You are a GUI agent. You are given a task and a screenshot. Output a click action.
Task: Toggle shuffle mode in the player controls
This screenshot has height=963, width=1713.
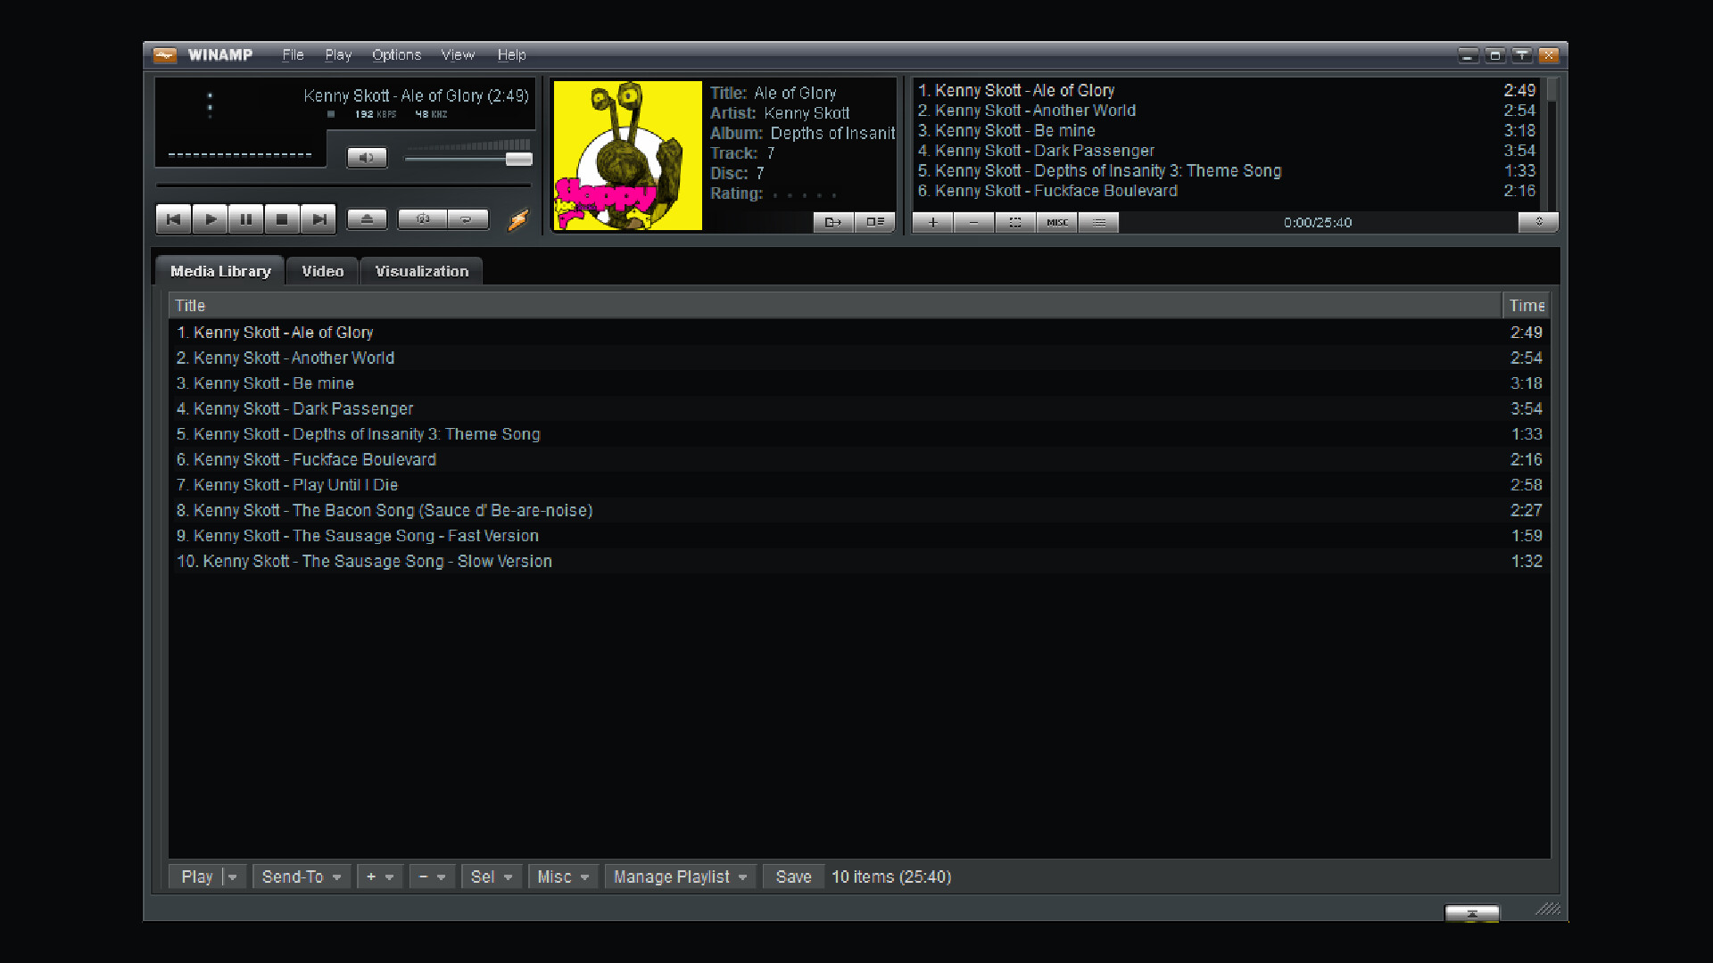click(422, 219)
